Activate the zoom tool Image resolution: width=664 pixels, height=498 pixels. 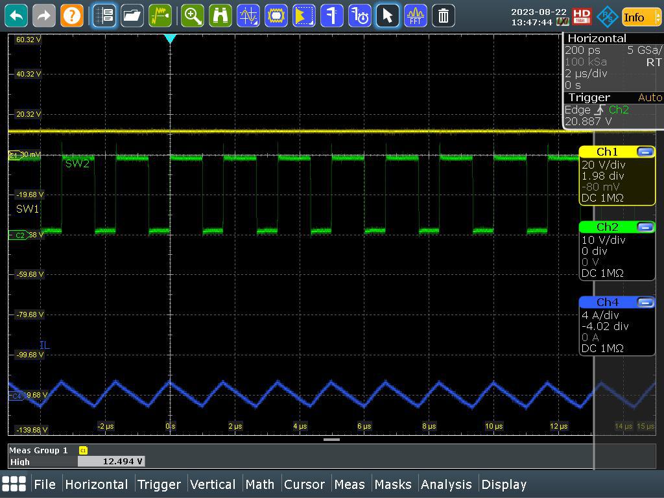pos(193,16)
